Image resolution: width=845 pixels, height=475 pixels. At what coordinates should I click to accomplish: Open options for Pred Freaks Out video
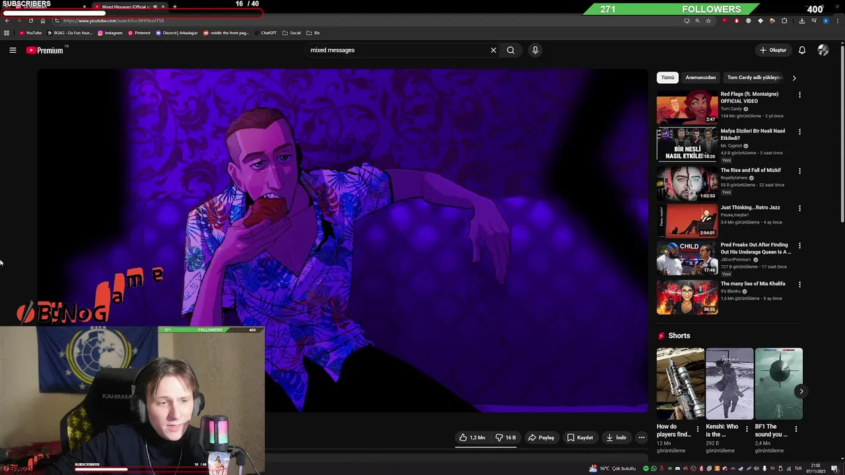(x=799, y=246)
